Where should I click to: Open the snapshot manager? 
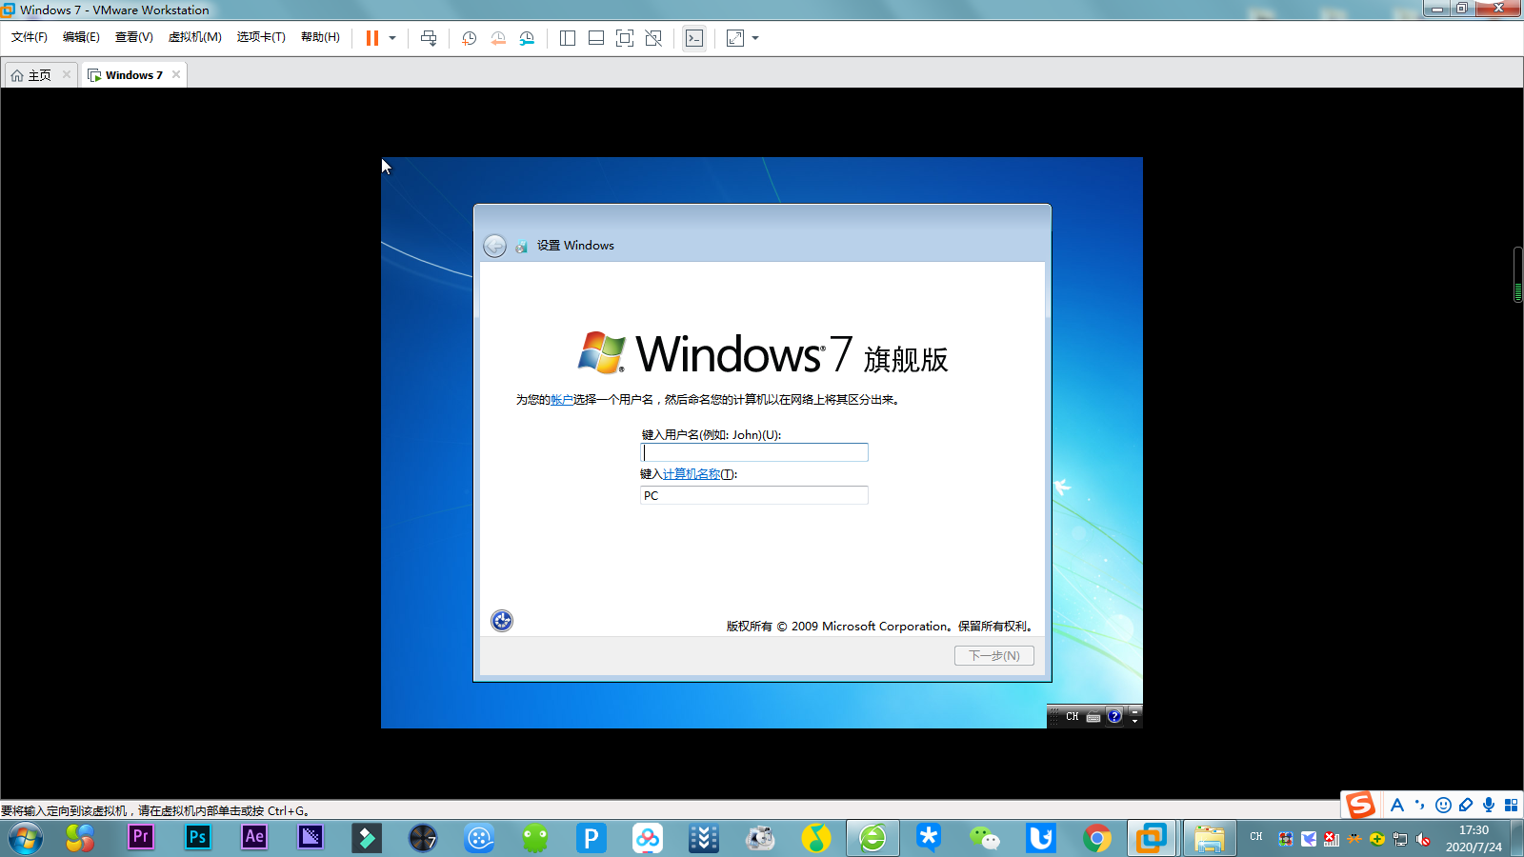point(527,38)
